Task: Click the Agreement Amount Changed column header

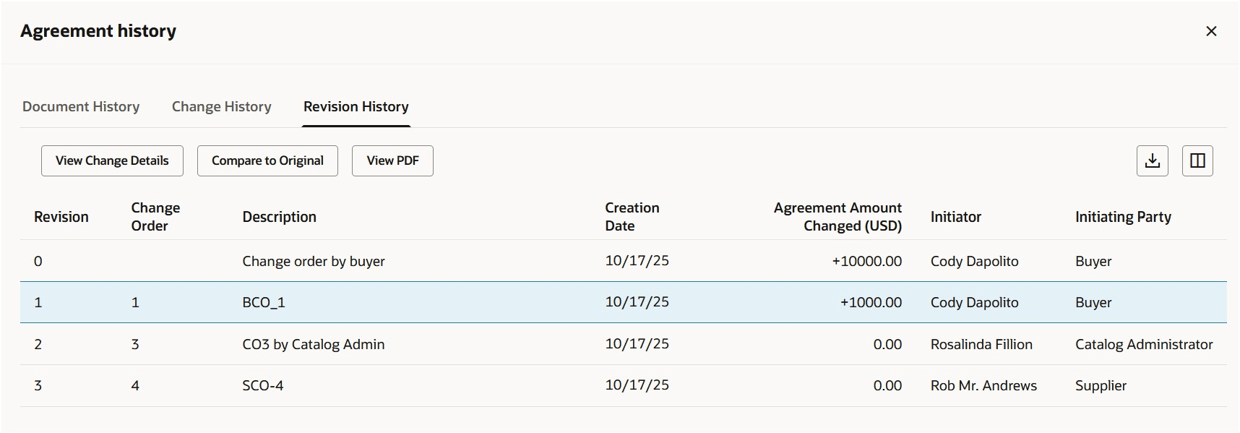Action: [838, 216]
